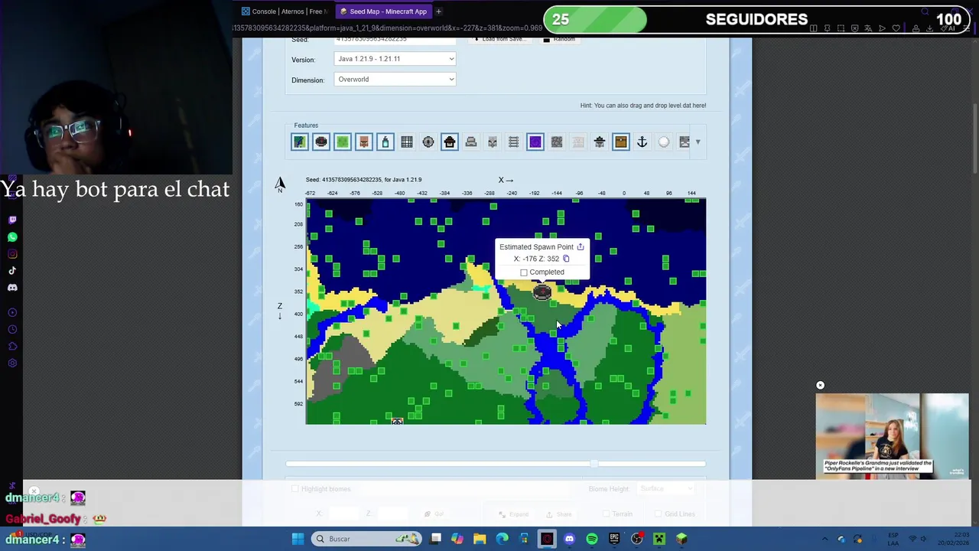Toggle the cobblestone block feature icon

556,142
